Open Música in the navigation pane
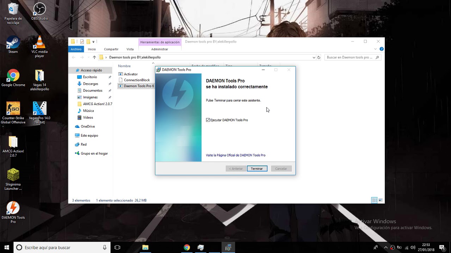 tap(88, 111)
